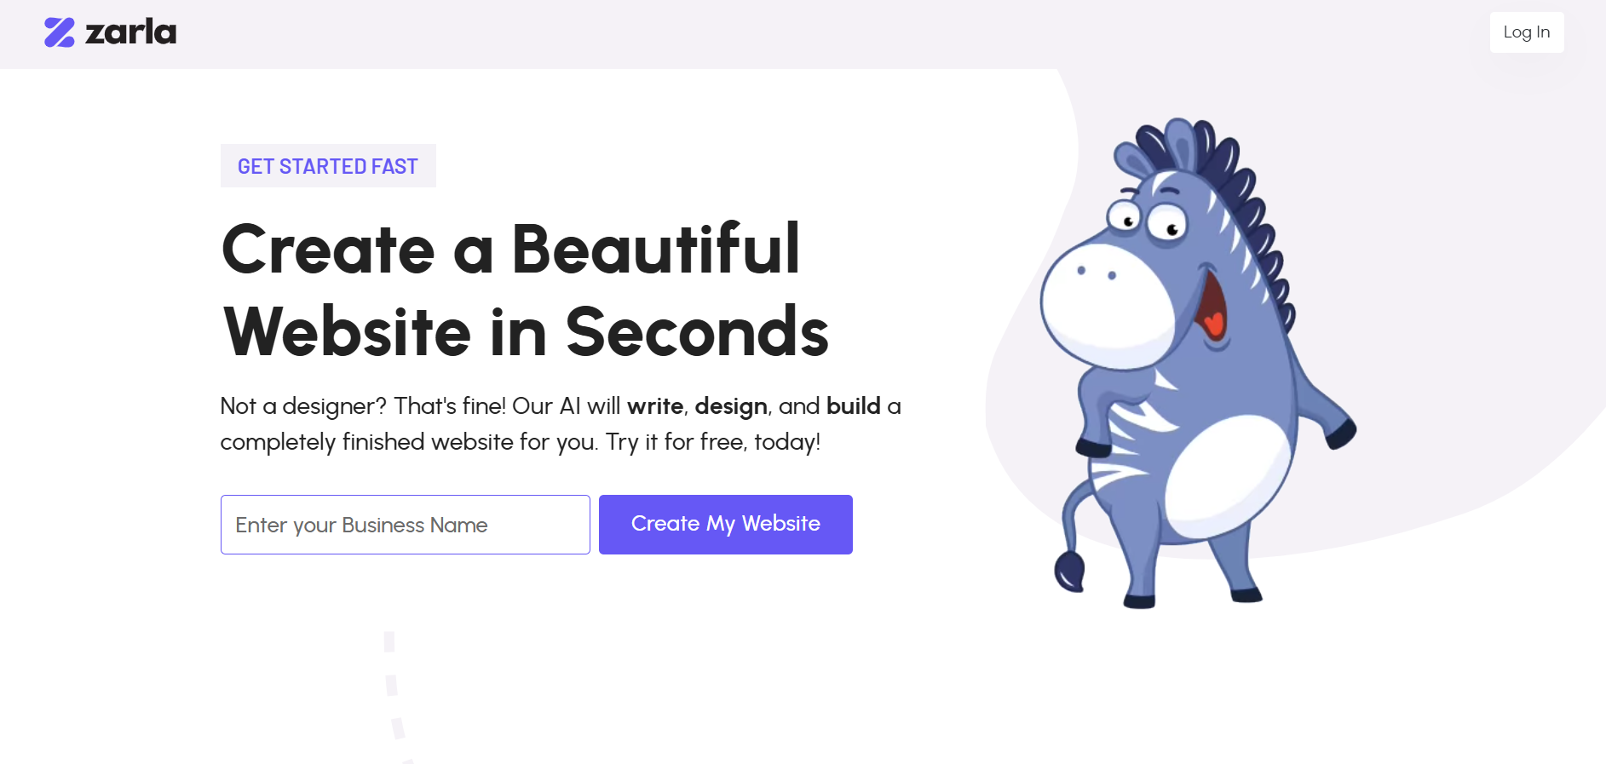This screenshot has width=1606, height=764.
Task: Click the zebra mascot's open mouth
Action: 1212,311
